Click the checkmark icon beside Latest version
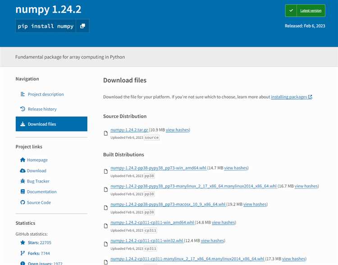 (291, 10)
